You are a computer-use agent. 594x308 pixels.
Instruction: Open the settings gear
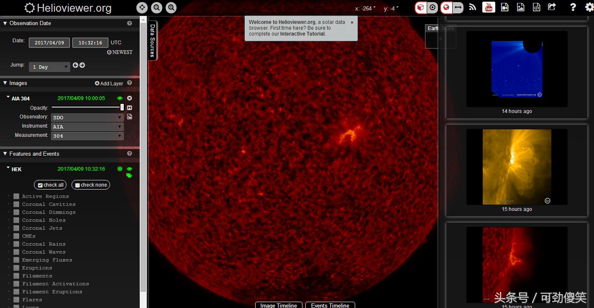pos(589,8)
